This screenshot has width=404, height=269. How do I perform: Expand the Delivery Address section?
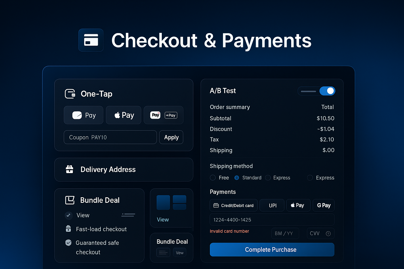124,170
